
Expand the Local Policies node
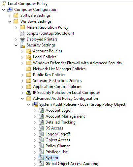(22, 57)
